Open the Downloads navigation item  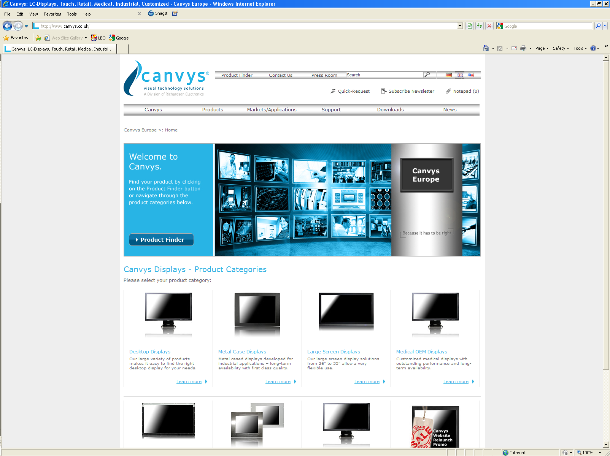tap(391, 110)
